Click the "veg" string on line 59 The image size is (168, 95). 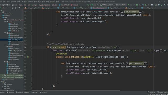click(114, 47)
